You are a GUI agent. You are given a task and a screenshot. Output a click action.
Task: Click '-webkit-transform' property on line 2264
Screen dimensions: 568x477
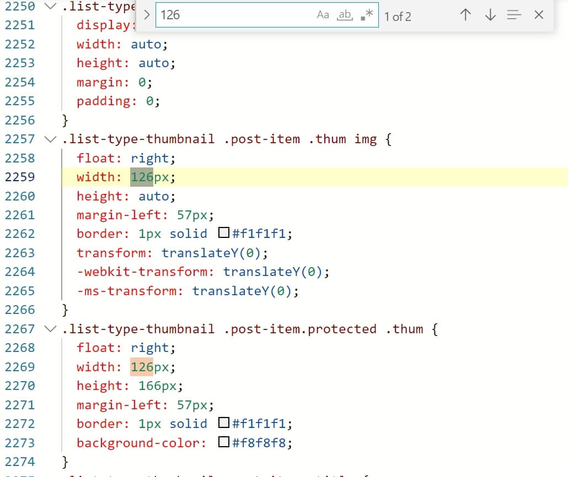pyautogui.click(x=145, y=272)
